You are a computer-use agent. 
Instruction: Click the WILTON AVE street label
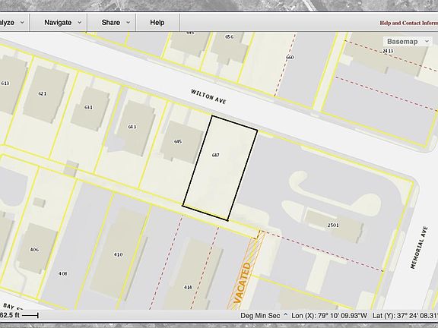pyautogui.click(x=208, y=96)
